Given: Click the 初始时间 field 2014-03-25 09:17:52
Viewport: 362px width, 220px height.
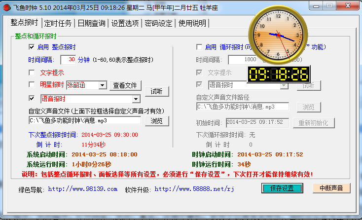Looking at the screenshot, I should pos(257,123).
